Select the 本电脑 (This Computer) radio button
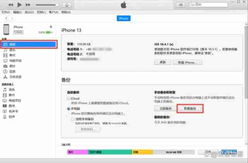The width and height of the screenshot is (248, 163). click(x=68, y=109)
